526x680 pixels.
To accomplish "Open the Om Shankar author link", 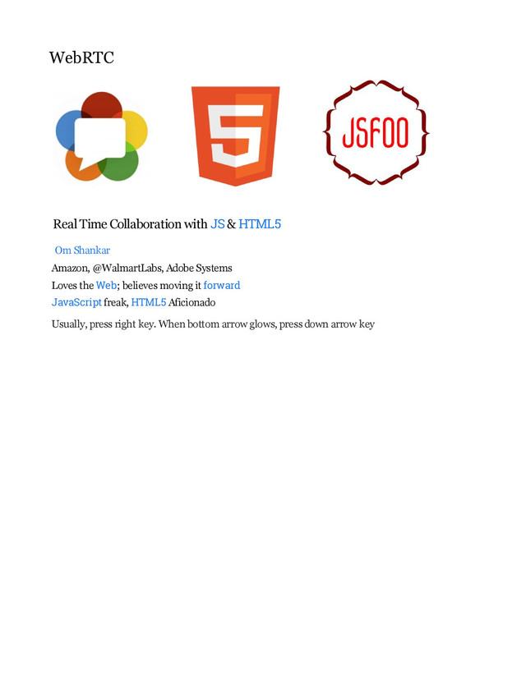I will click(82, 250).
